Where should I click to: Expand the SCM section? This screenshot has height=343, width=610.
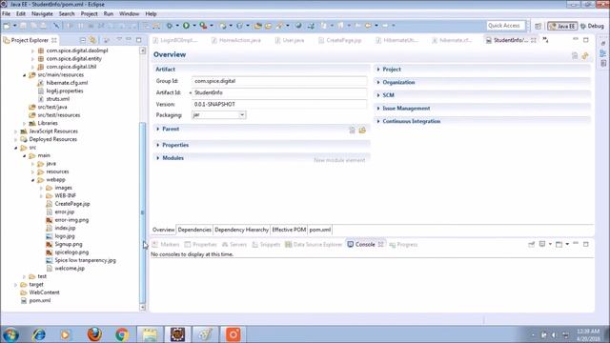click(x=378, y=95)
